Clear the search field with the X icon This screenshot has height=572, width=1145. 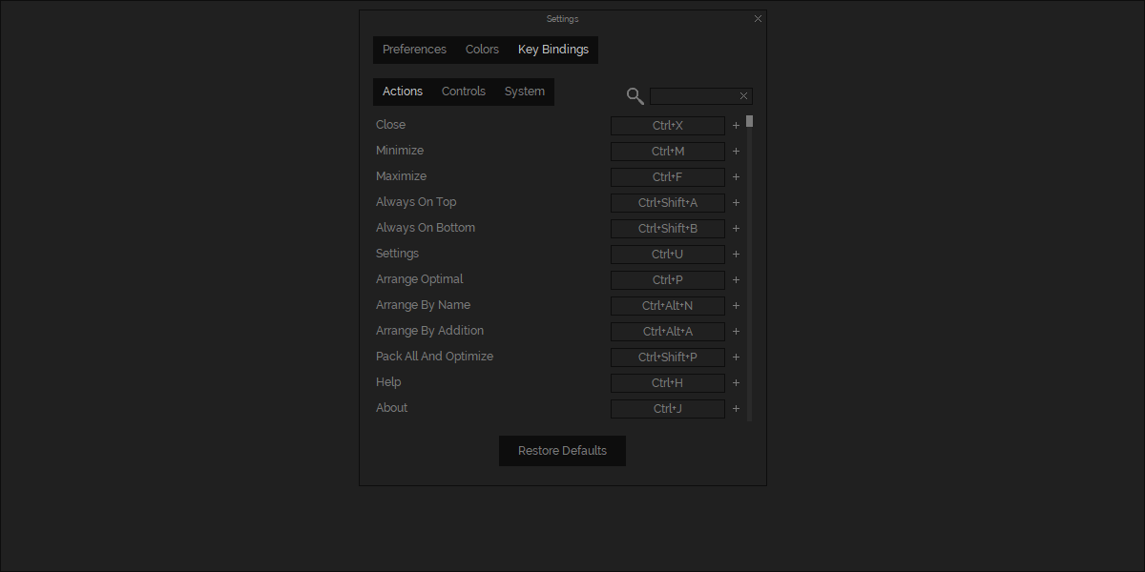click(x=743, y=96)
